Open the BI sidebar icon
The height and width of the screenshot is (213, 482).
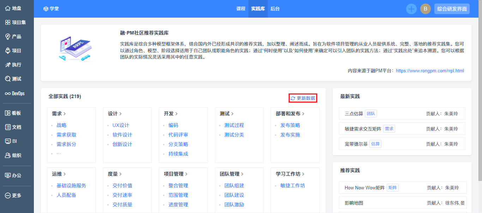8,141
